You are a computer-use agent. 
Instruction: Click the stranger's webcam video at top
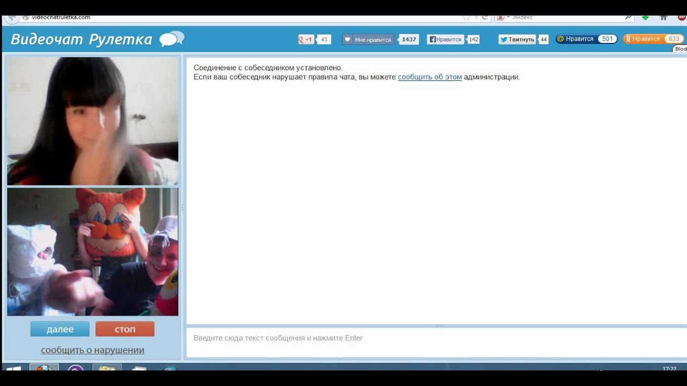point(92,121)
